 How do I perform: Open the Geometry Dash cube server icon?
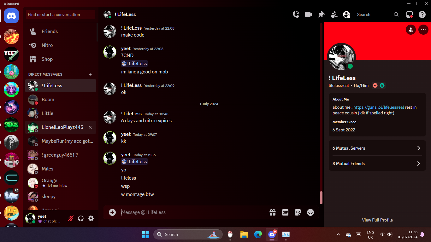pos(11,213)
